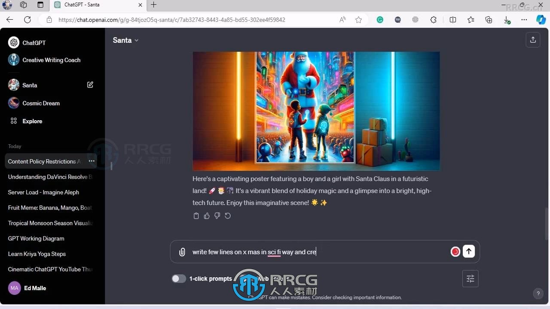Click the address bar URL
550x309 pixels.
click(172, 20)
